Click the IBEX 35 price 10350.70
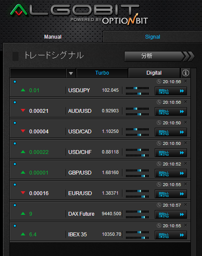202x256 pixels. pyautogui.click(x=111, y=234)
